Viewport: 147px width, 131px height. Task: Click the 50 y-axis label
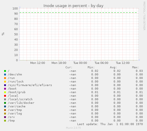point(16,34)
